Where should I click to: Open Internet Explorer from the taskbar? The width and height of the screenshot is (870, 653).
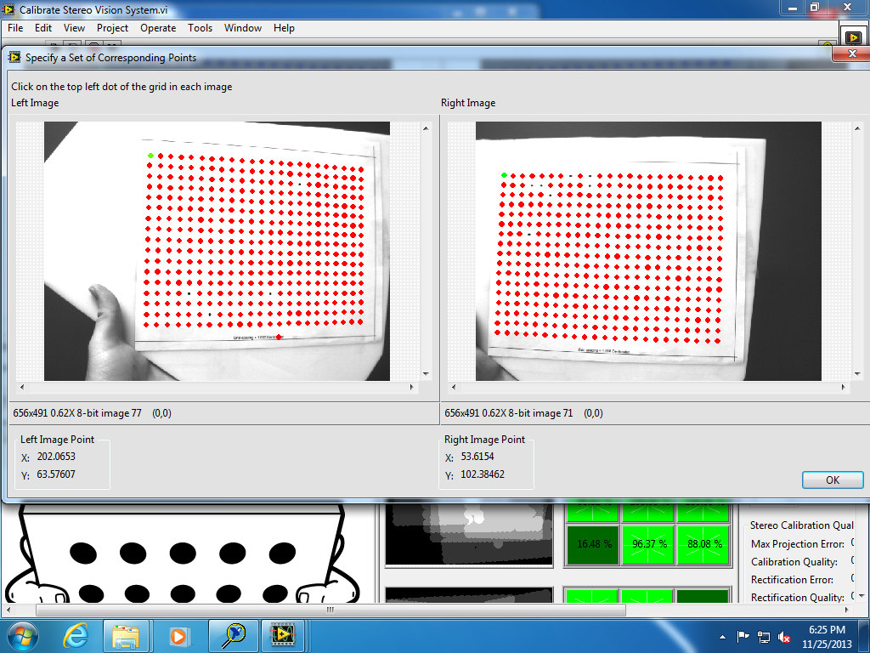(75, 635)
